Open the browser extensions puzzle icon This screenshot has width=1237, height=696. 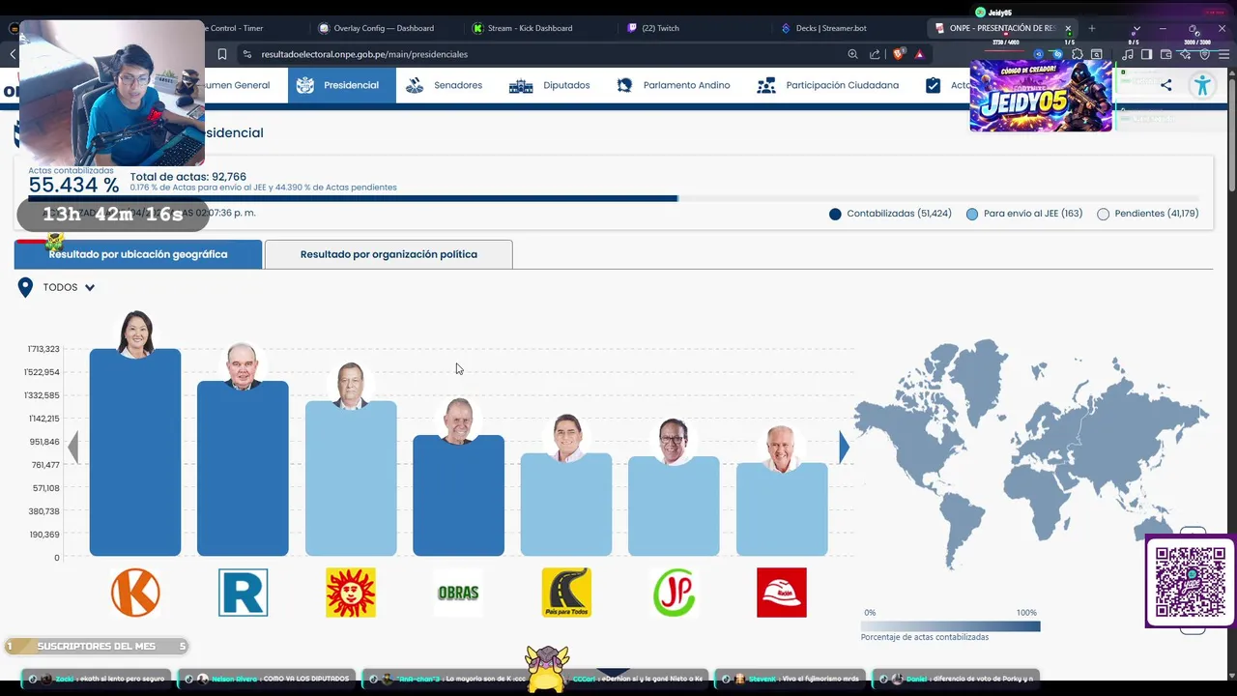(x=1077, y=54)
